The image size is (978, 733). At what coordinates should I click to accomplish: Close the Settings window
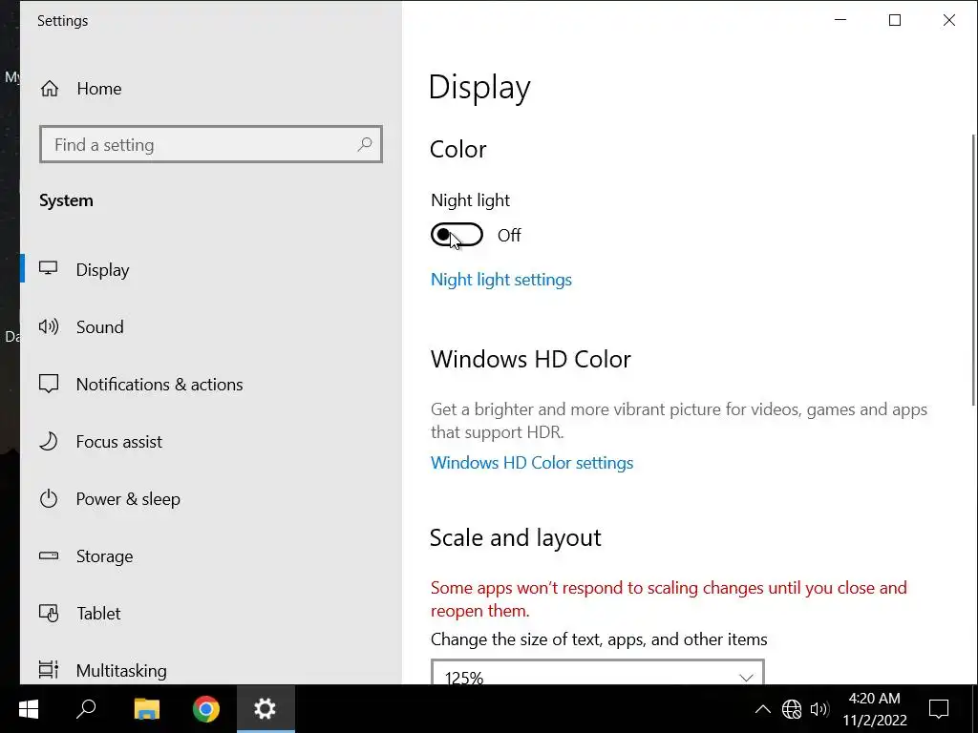(x=948, y=20)
